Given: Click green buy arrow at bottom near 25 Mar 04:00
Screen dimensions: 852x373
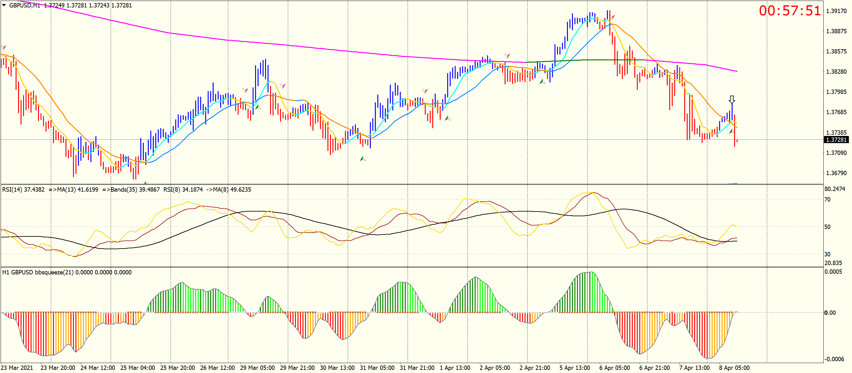Looking at the screenshot, I should coord(146,182).
